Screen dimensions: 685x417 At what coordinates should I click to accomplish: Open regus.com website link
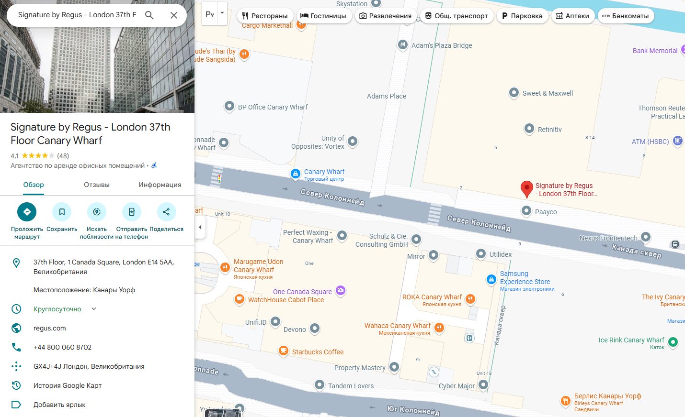pos(50,328)
